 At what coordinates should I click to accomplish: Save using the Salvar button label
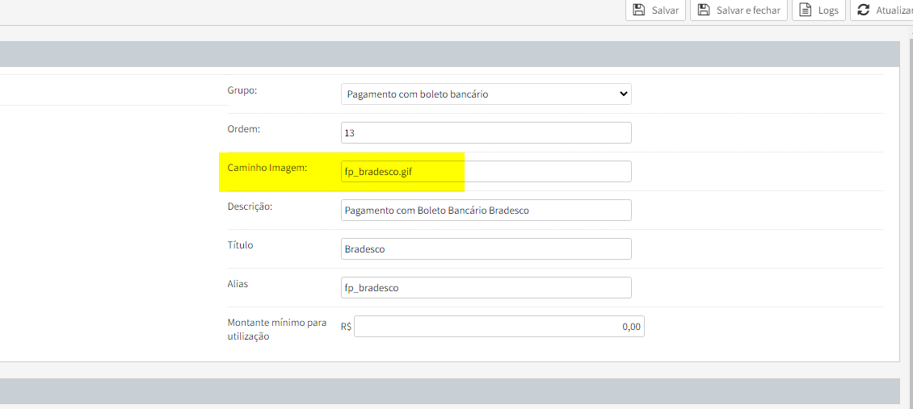[665, 10]
